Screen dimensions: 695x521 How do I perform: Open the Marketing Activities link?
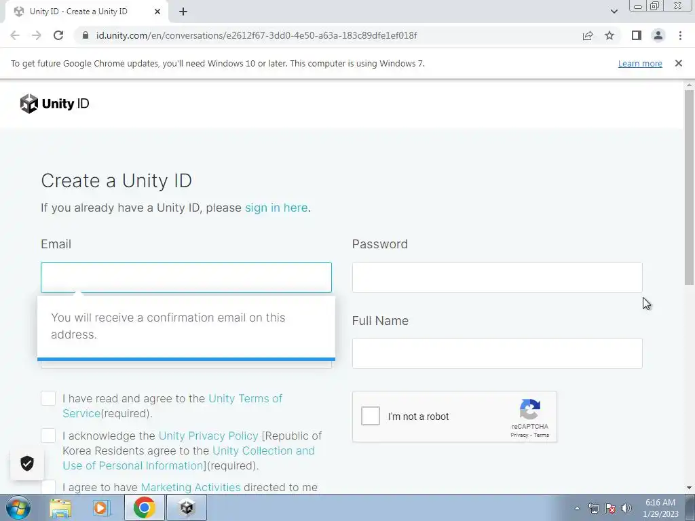tap(191, 487)
